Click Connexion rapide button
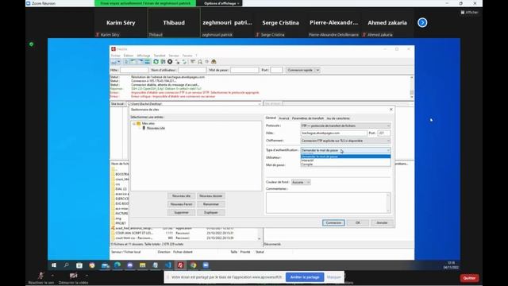The height and width of the screenshot is (286, 508). click(x=300, y=70)
